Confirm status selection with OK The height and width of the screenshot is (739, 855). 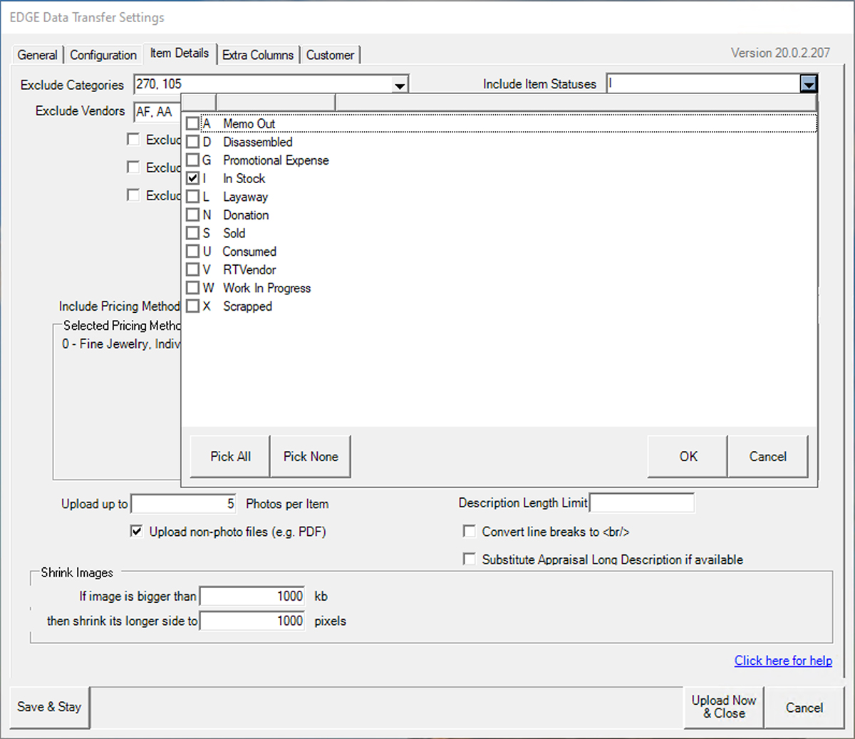[x=688, y=457]
